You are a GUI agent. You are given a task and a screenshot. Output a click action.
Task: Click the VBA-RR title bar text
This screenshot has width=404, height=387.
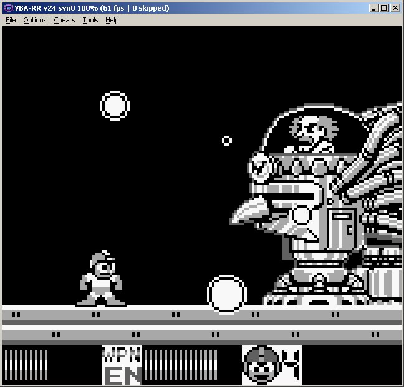(x=92, y=8)
